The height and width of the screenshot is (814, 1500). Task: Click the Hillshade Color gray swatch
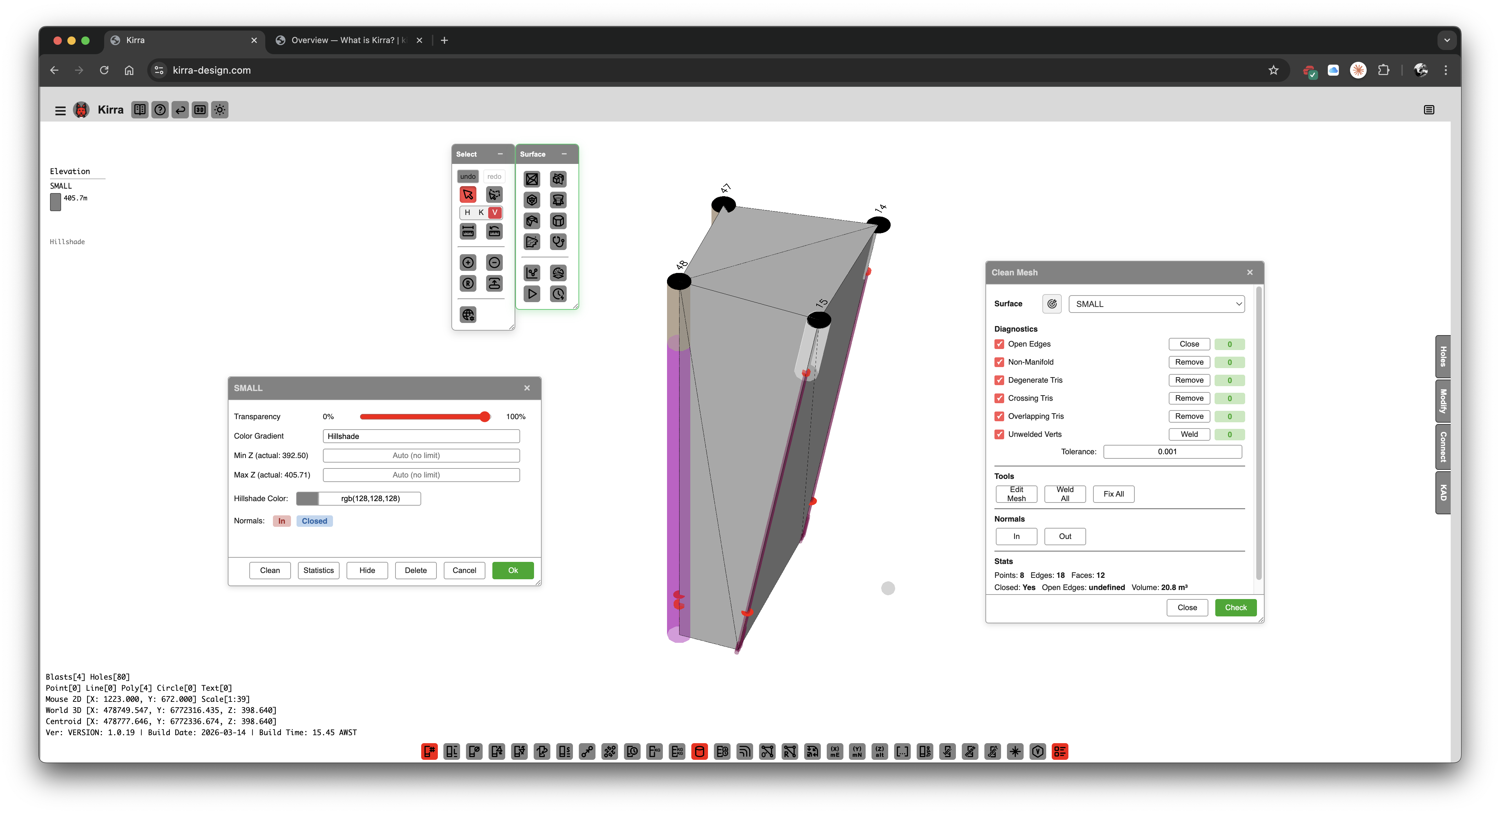[x=307, y=498]
